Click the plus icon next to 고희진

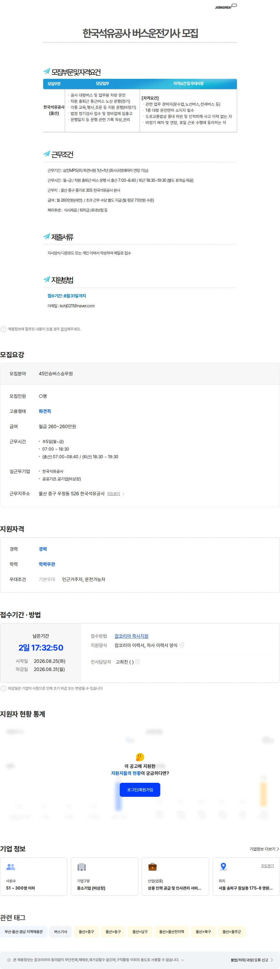coord(138,662)
